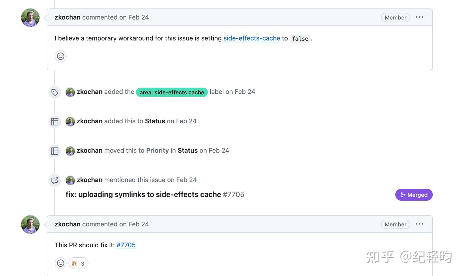
Task: Open emoji reaction picker on first comment
Action: tap(61, 56)
